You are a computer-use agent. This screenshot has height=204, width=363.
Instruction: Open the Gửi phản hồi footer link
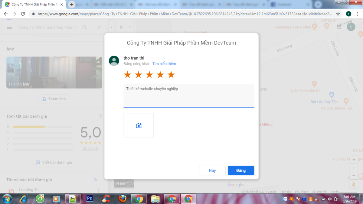click(x=319, y=192)
